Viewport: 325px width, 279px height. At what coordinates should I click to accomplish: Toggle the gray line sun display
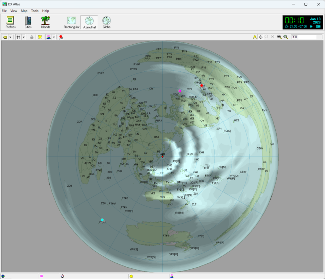point(40,37)
